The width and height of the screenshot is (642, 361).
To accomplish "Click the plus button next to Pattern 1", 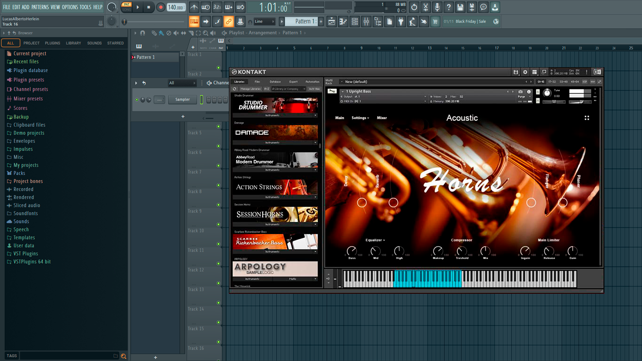I will tap(321, 21).
